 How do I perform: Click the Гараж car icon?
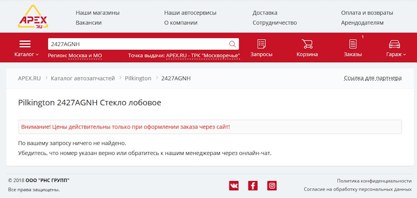click(395, 44)
